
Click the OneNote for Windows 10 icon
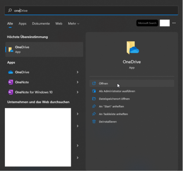click(x=11, y=92)
